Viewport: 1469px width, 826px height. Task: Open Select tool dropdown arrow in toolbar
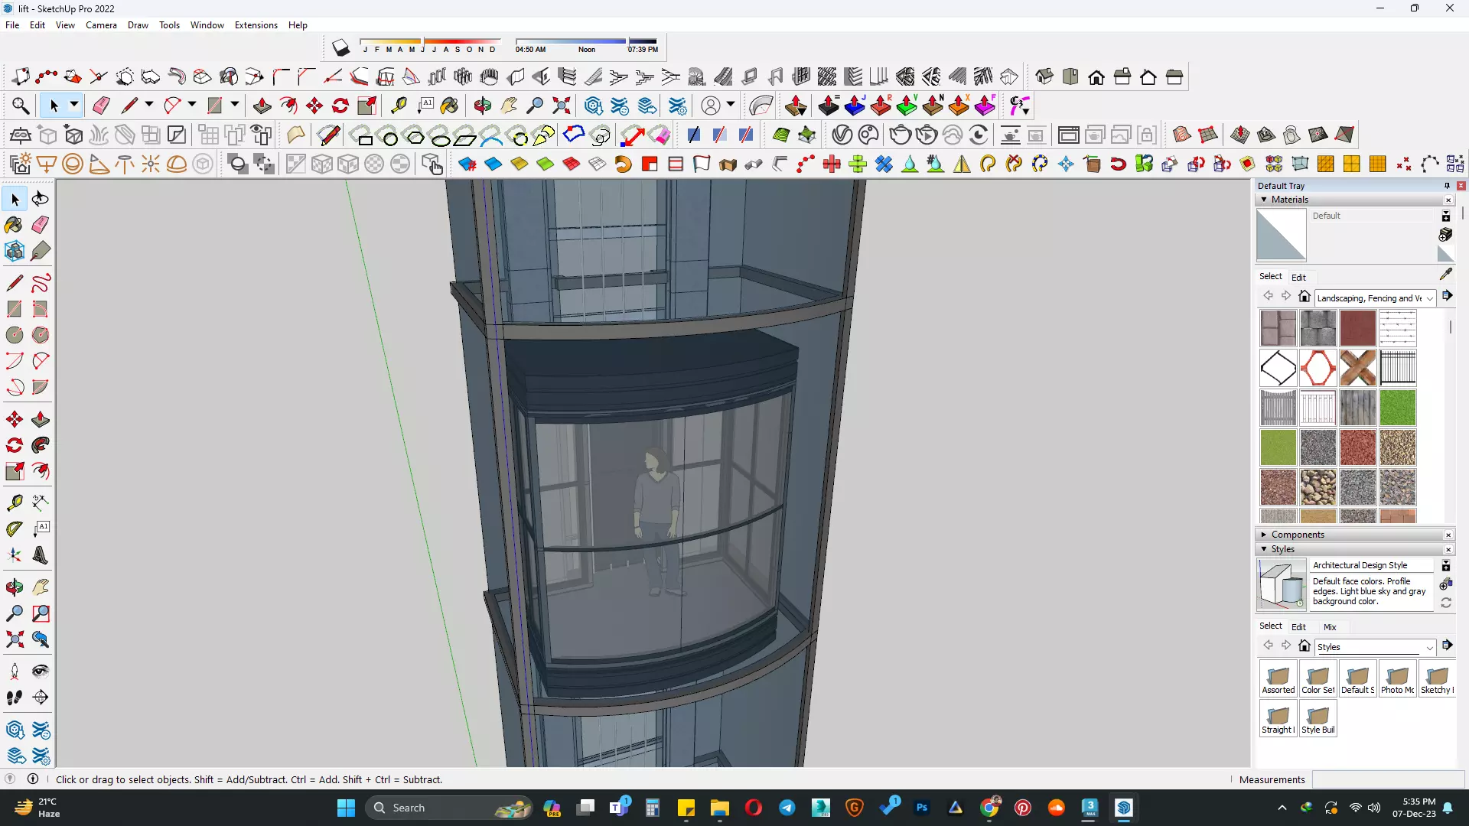(x=74, y=105)
